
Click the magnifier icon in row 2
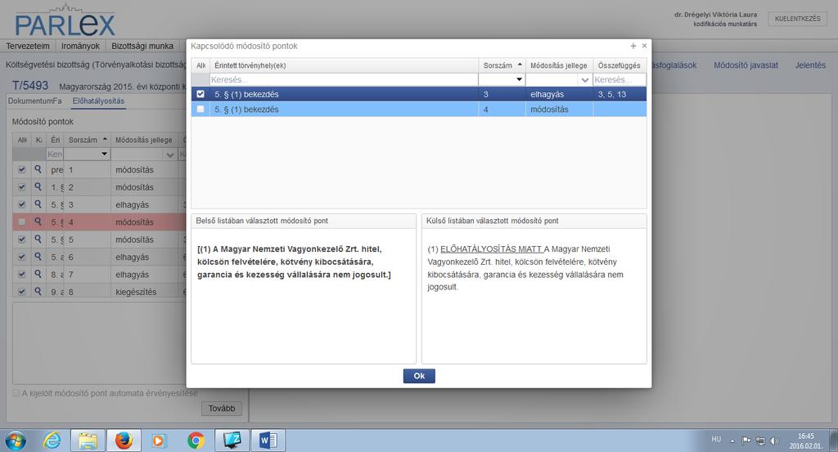point(38,187)
